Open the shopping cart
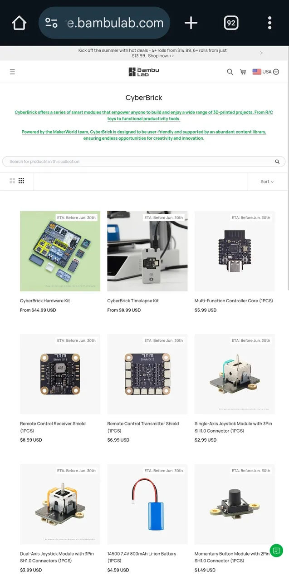The width and height of the screenshot is (289, 581). point(243,72)
